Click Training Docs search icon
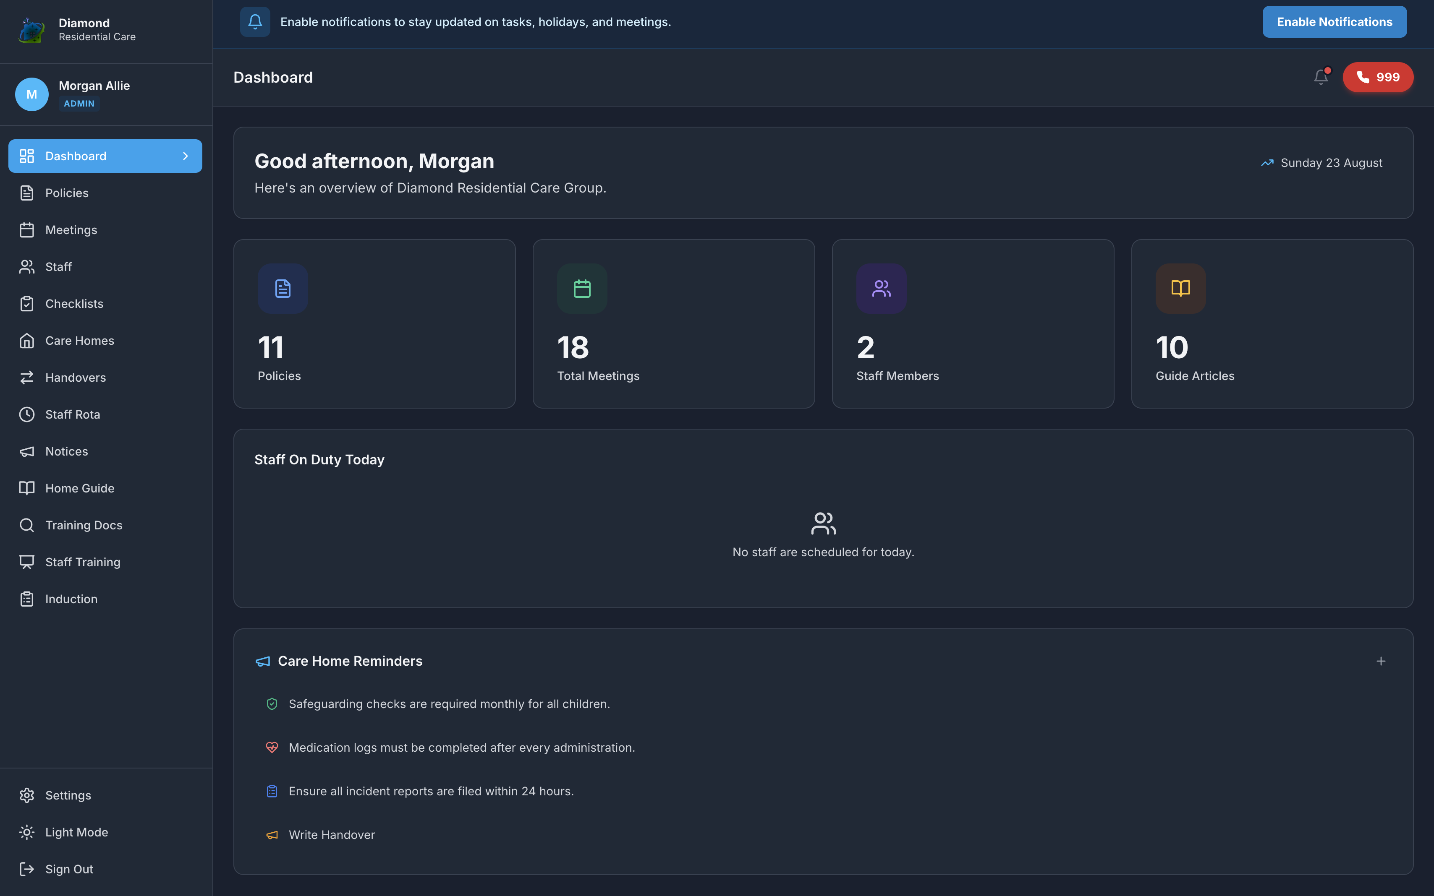The height and width of the screenshot is (896, 1434). [x=27, y=525]
